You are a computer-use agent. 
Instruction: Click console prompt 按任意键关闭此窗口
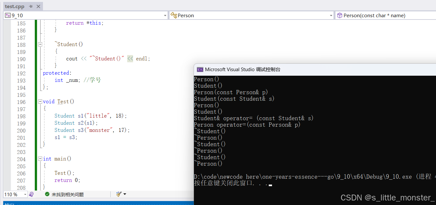[231, 183]
